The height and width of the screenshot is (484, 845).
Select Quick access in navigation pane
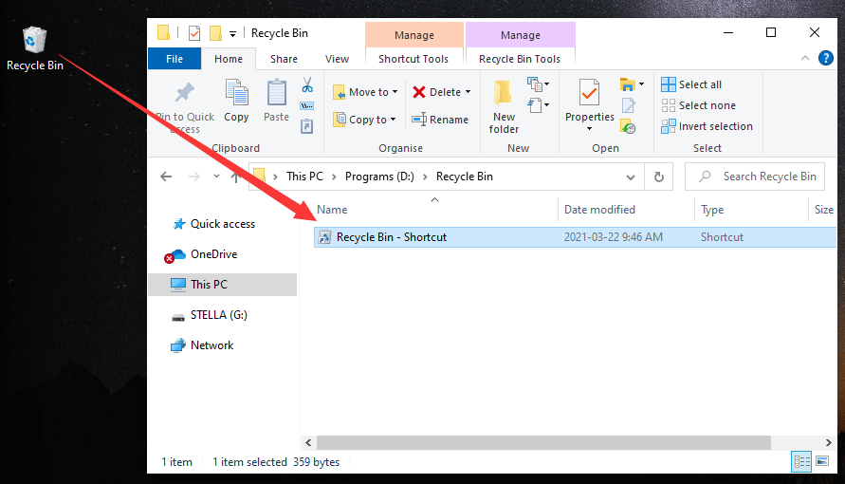click(x=223, y=224)
